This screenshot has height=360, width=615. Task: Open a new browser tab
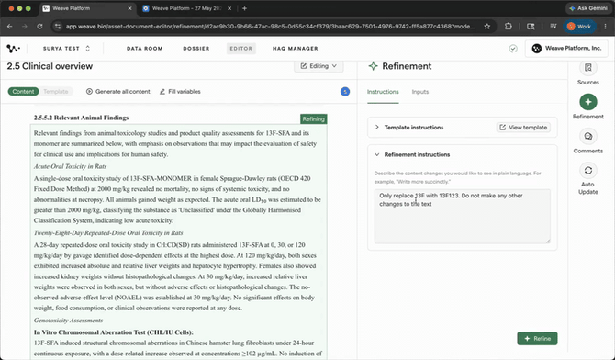coord(244,8)
